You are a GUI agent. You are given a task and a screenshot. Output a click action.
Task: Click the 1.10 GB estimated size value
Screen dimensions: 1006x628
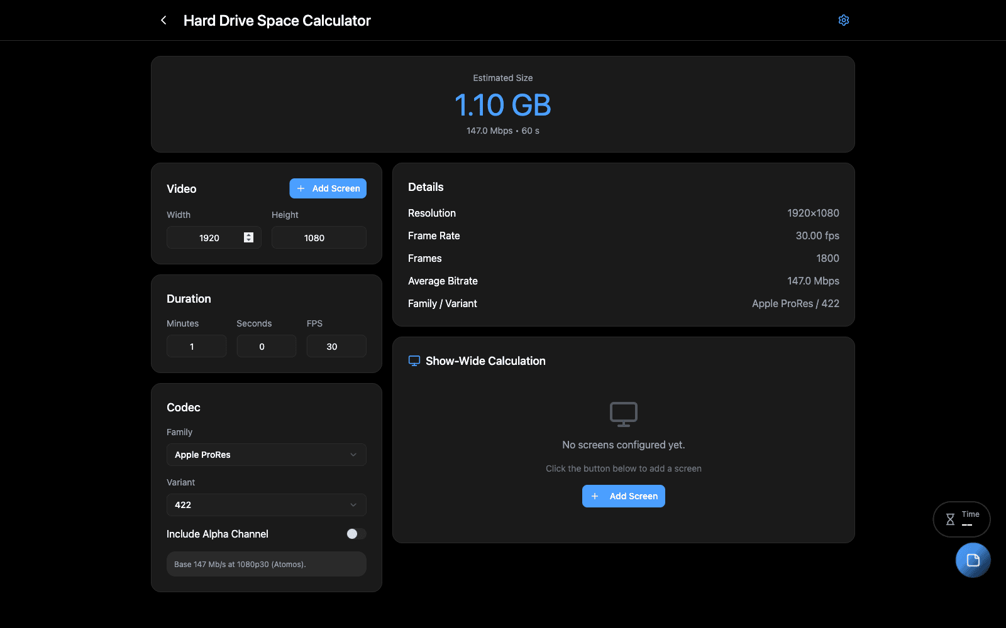(503, 105)
